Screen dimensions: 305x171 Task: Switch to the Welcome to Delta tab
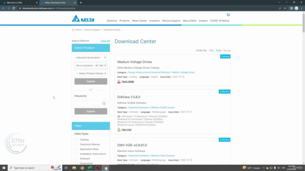[20, 3]
